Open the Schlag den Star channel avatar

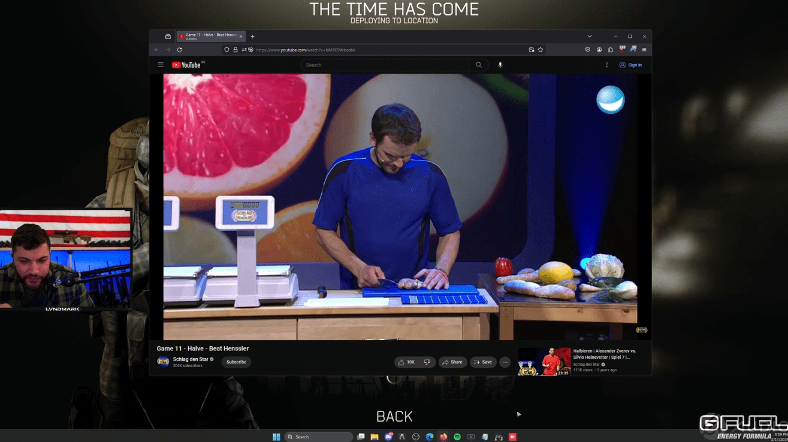pyautogui.click(x=163, y=362)
